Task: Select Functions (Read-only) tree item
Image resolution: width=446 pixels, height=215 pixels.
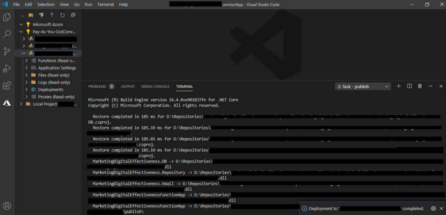Action: tap(57, 60)
